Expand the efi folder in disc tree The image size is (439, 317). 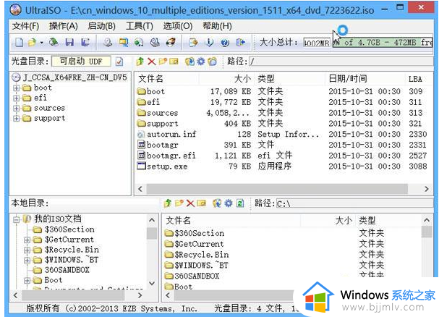pos(16,98)
